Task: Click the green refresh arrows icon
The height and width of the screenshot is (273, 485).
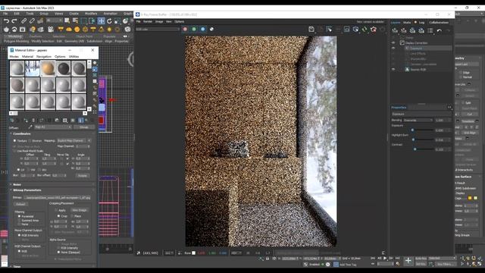Action: coord(365,30)
